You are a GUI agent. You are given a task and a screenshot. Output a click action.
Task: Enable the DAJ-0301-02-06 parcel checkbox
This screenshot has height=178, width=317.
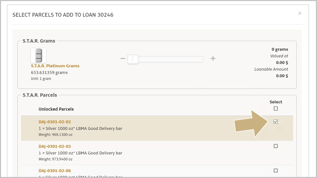coord(276,170)
